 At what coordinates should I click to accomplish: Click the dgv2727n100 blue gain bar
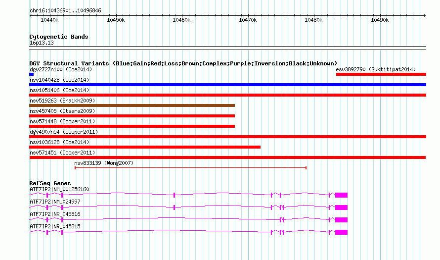tap(32, 74)
